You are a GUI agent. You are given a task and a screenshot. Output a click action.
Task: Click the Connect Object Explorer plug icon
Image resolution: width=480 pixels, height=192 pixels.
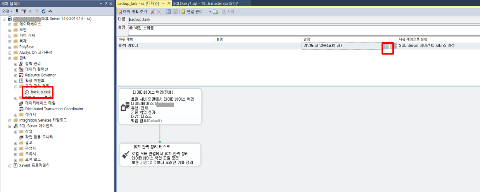point(17,11)
